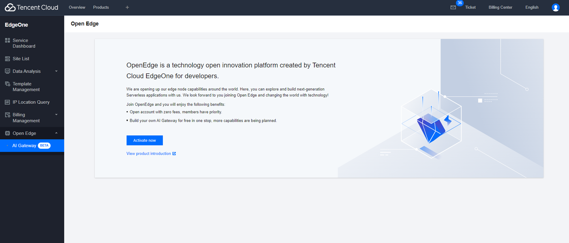Expand the Data Analysis chevron
Screen dimensions: 569x243
click(56, 71)
